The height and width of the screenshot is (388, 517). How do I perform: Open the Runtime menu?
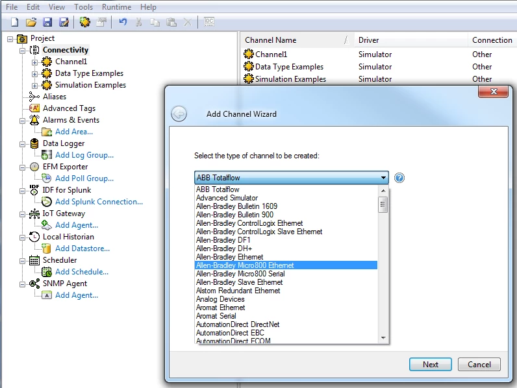pyautogui.click(x=116, y=7)
